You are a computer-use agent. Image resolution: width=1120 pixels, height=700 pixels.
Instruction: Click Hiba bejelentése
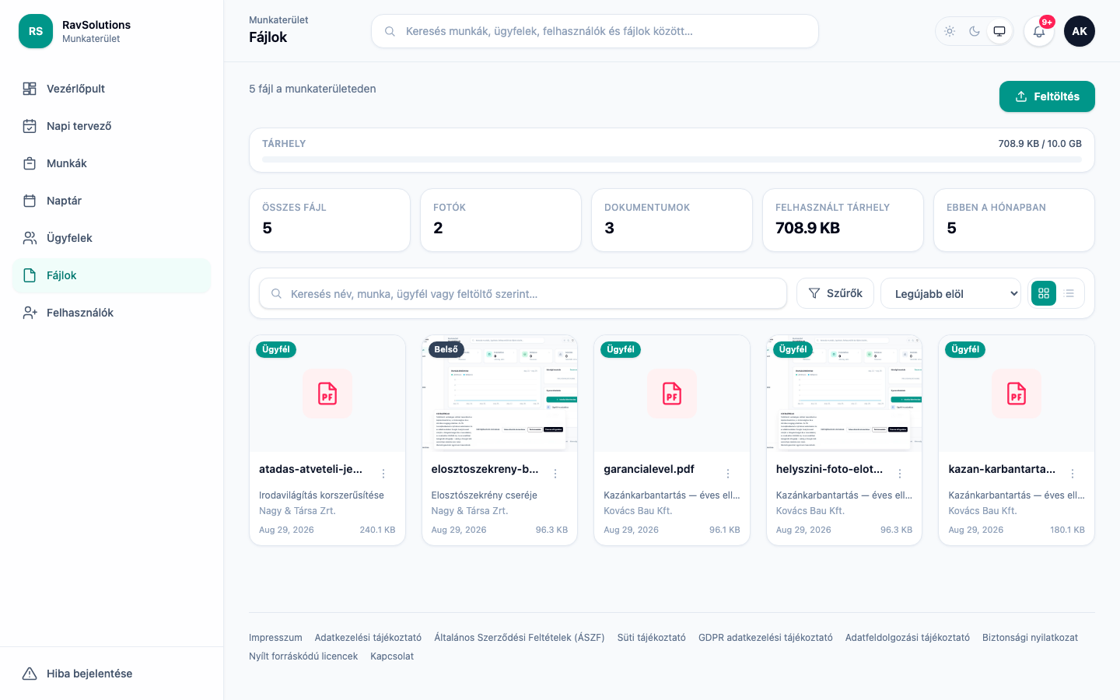click(112, 674)
